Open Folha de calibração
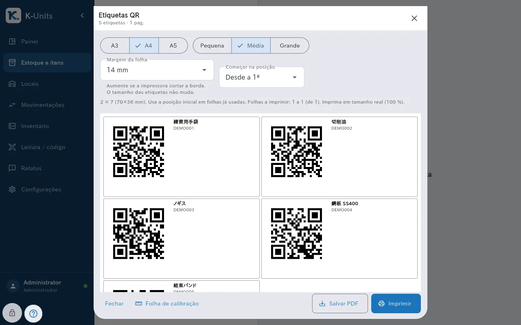521x325 pixels. (x=167, y=303)
